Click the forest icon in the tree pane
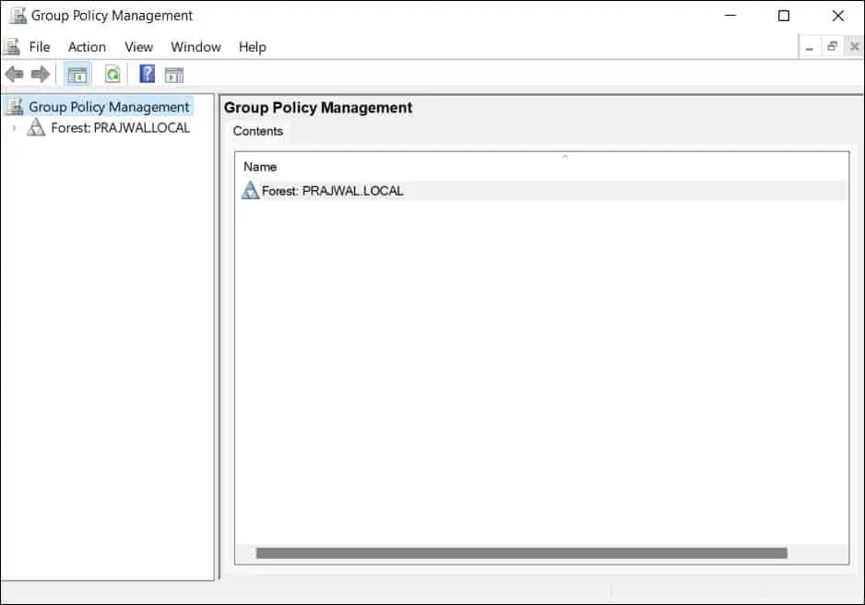 click(x=36, y=127)
